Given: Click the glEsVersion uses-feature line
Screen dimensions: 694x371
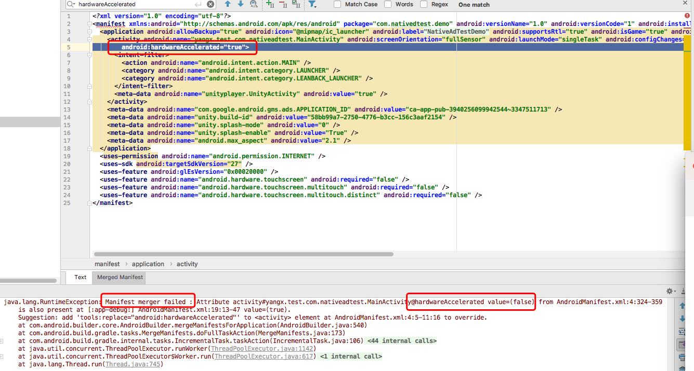Looking at the screenshot, I should click(x=189, y=172).
